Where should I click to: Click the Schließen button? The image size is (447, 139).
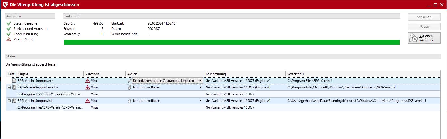[x=424, y=17]
